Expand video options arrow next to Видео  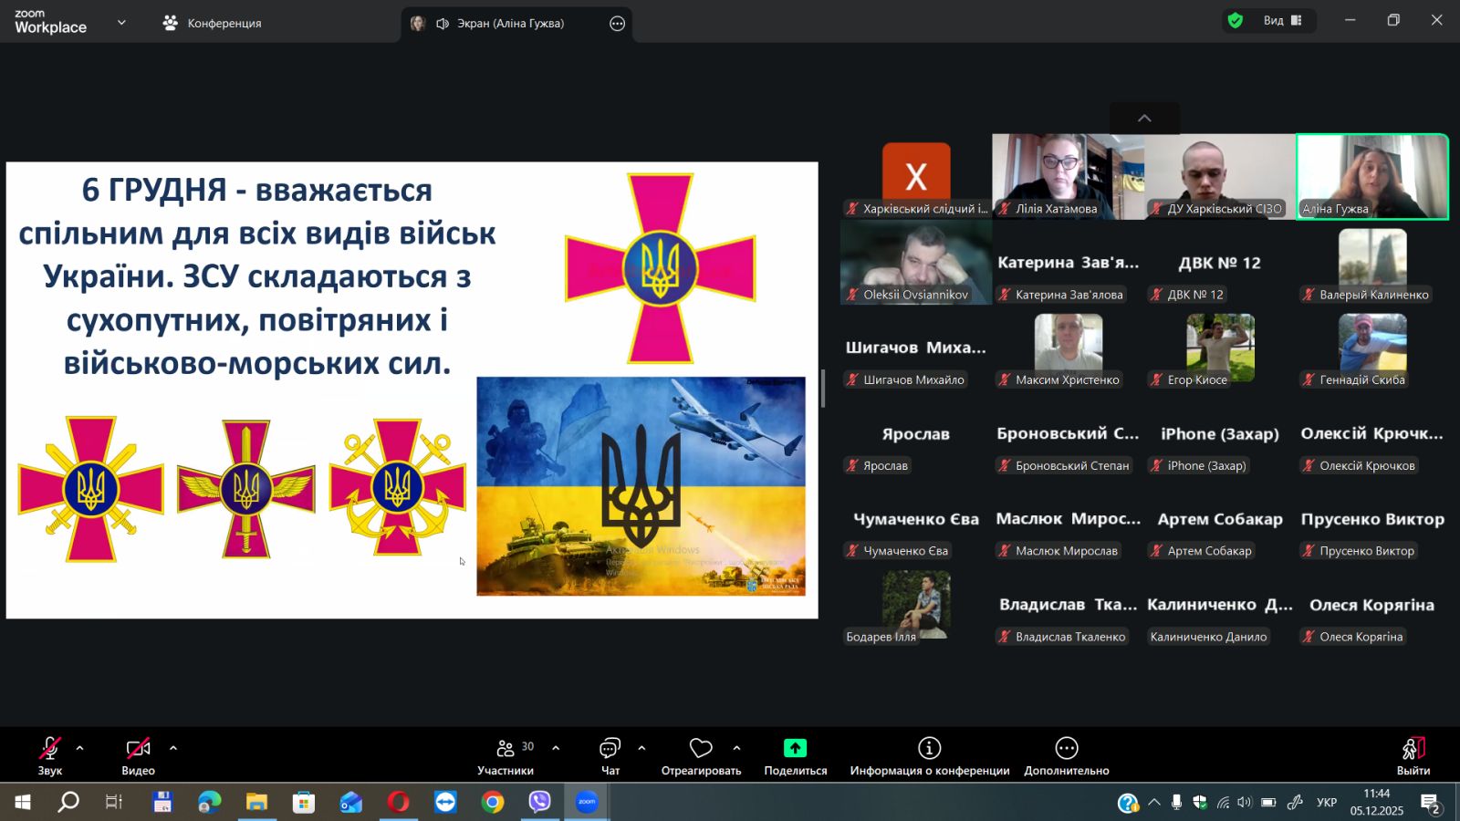point(173,748)
